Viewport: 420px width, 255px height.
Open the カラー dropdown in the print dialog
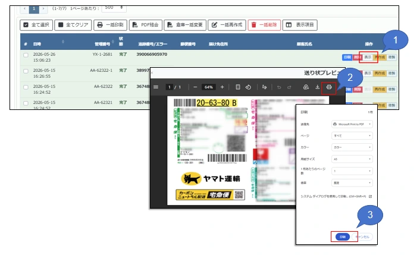pos(352,147)
